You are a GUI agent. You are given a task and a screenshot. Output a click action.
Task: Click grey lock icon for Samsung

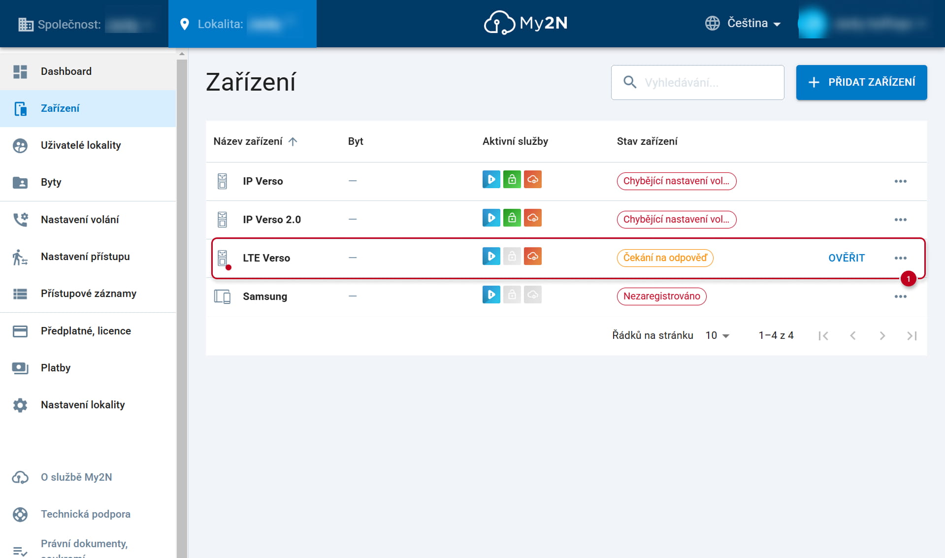coord(512,295)
